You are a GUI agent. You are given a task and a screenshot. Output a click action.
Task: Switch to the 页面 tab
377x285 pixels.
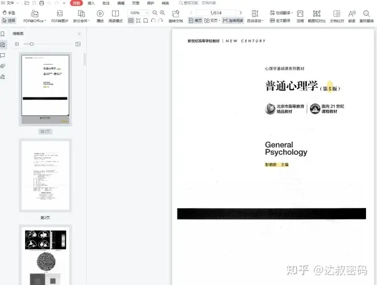[136, 3]
